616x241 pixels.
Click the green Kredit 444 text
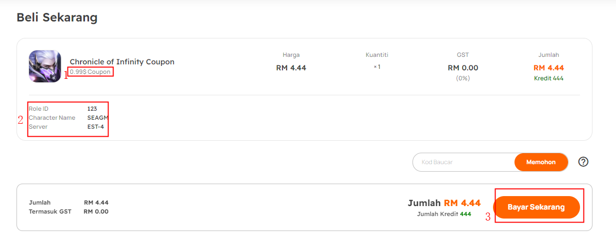pos(548,78)
